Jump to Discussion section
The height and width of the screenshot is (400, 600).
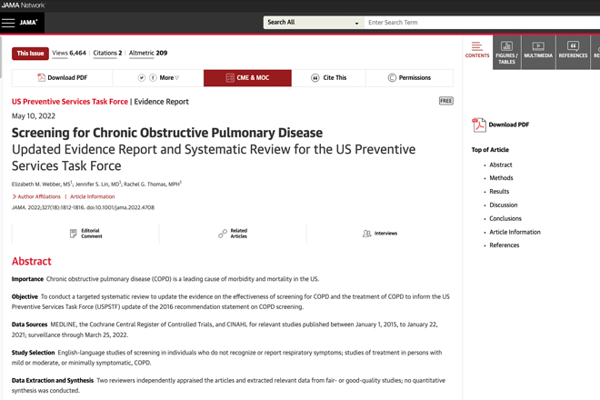point(504,205)
